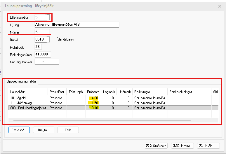Open lookup next to Lífeyrissjóður field
The height and width of the screenshot is (154, 226).
click(x=47, y=17)
